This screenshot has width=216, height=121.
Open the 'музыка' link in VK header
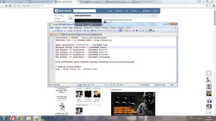(x=134, y=11)
